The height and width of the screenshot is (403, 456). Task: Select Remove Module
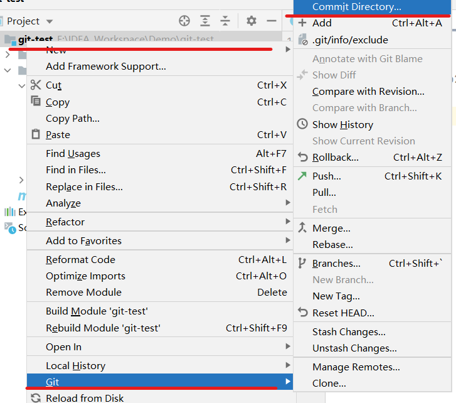[x=160, y=292]
